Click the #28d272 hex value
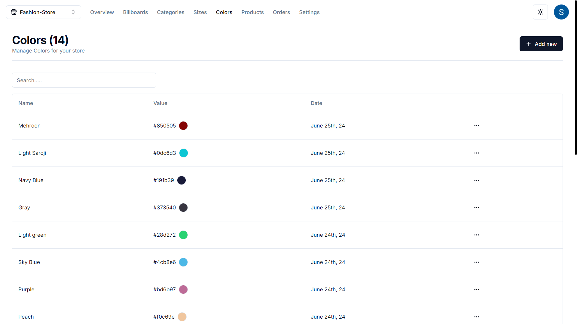Image resolution: width=577 pixels, height=324 pixels. click(x=165, y=235)
